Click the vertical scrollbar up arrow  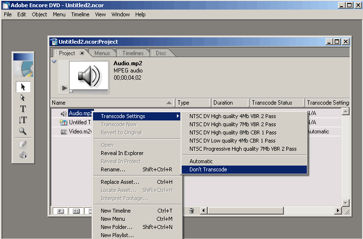coord(345,112)
